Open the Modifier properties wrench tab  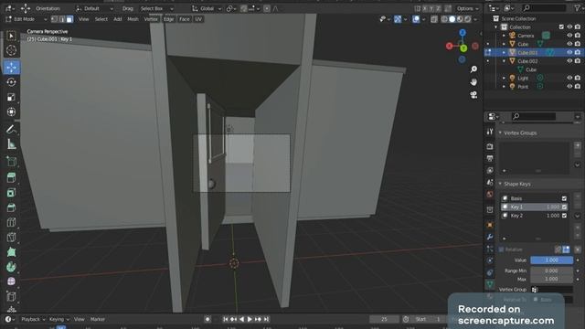(490, 237)
